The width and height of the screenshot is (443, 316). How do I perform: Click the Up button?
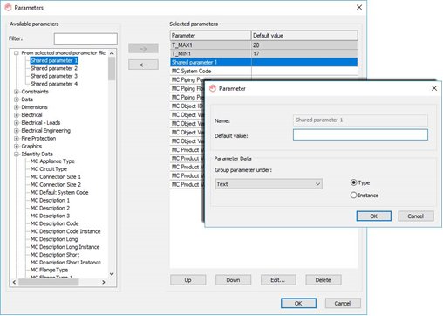coord(187,280)
